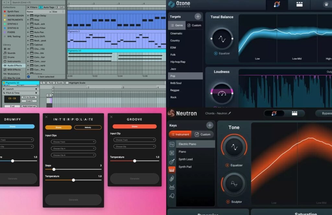332x215 pixels.
Task: Enable the Highlight Scale checkbox
Action: (x=67, y=83)
